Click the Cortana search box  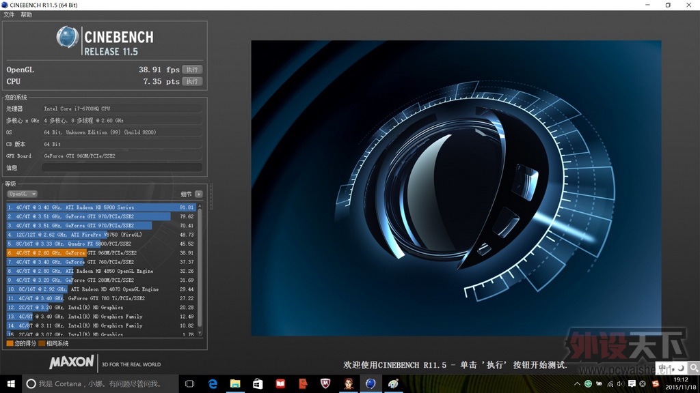(100, 383)
